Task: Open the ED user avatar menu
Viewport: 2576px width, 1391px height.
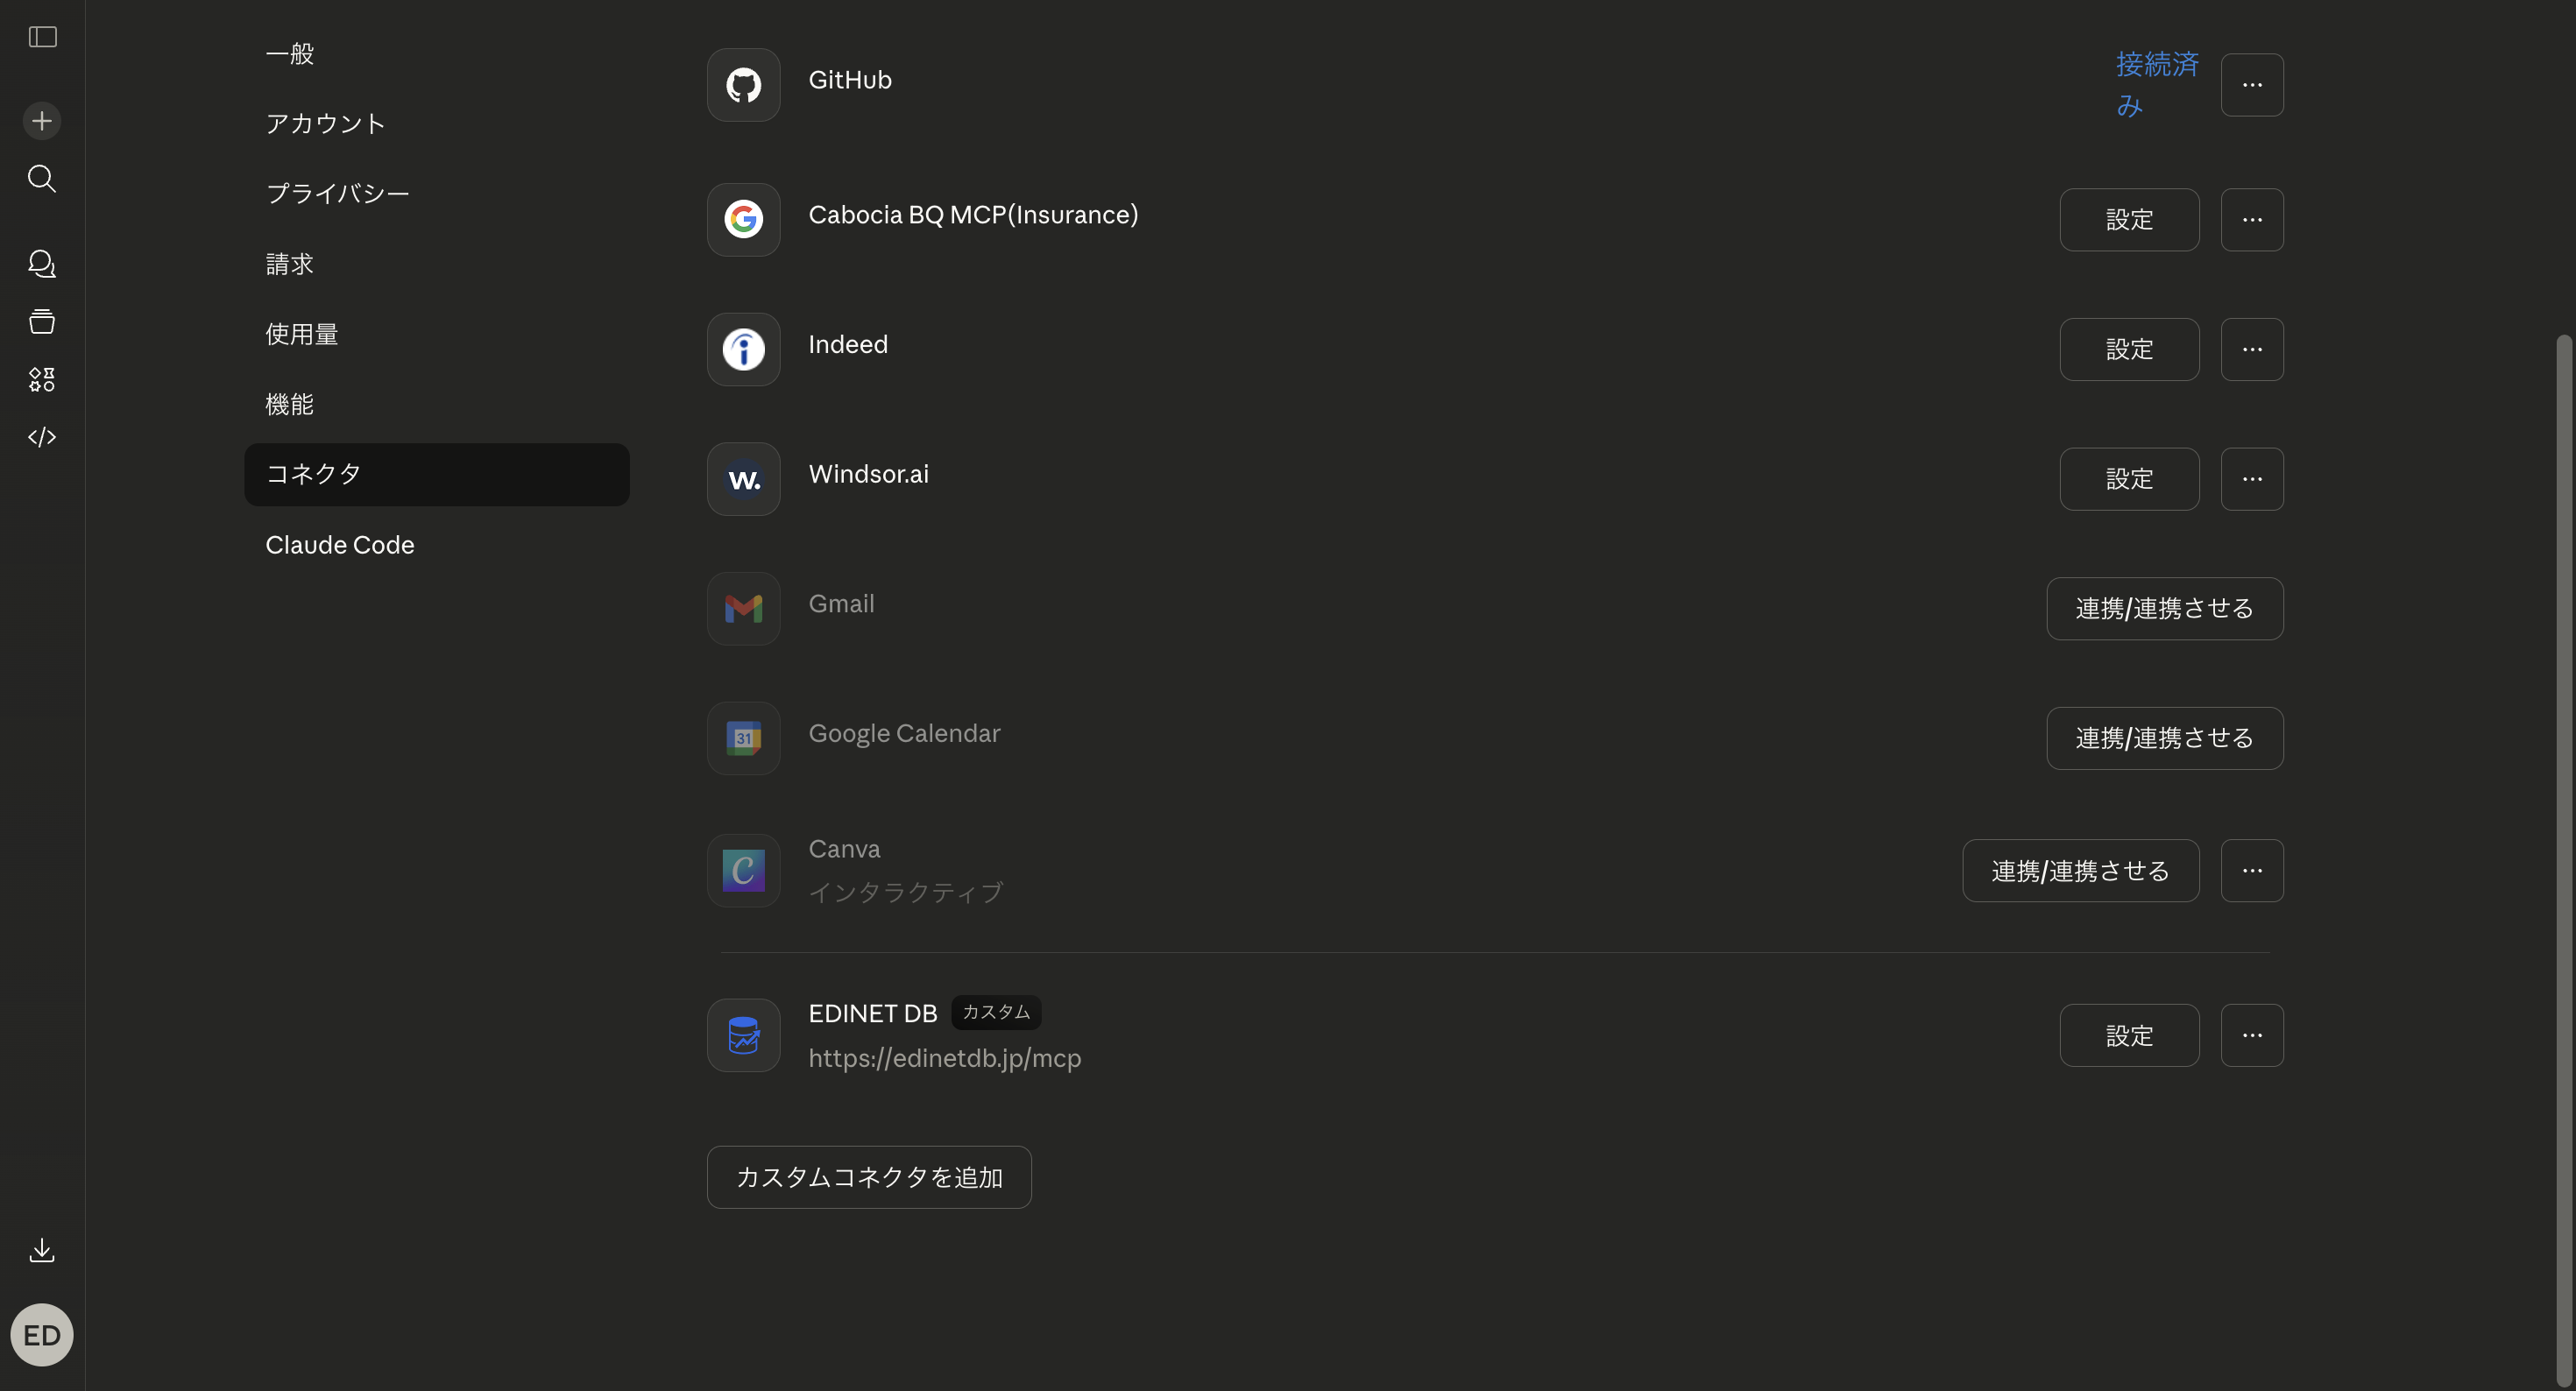Action: click(42, 1334)
